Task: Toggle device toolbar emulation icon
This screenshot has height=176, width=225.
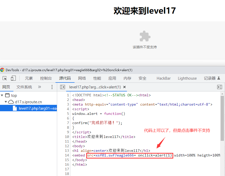Action: [13, 78]
